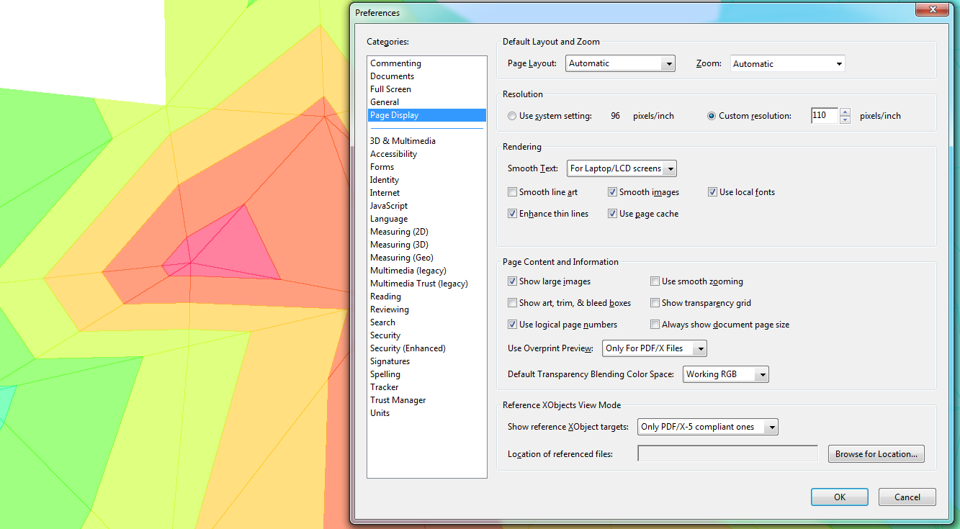This screenshot has width=960, height=529.
Task: Enable Use smooth zooming
Action: 655,281
